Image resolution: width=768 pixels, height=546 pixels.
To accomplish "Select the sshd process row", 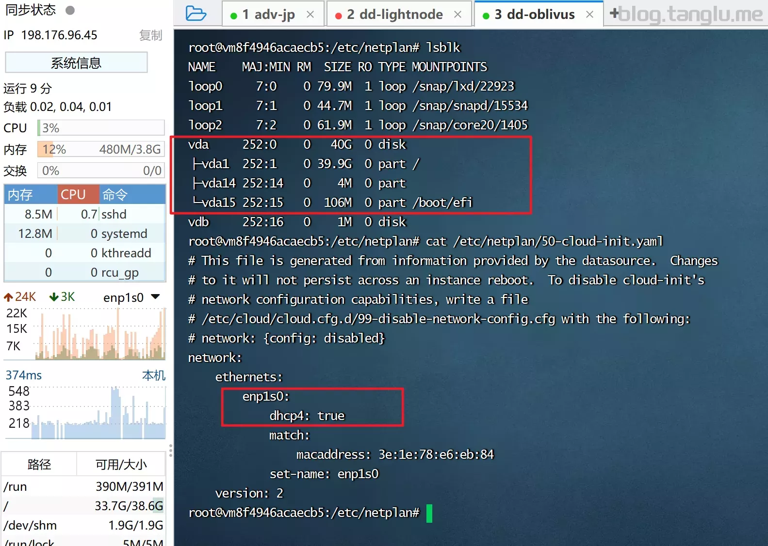I will coord(85,214).
